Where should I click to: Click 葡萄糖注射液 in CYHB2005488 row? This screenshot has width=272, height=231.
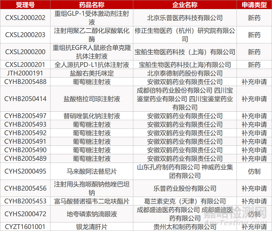point(92,82)
